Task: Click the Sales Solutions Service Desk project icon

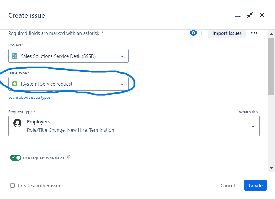Action: (x=15, y=56)
